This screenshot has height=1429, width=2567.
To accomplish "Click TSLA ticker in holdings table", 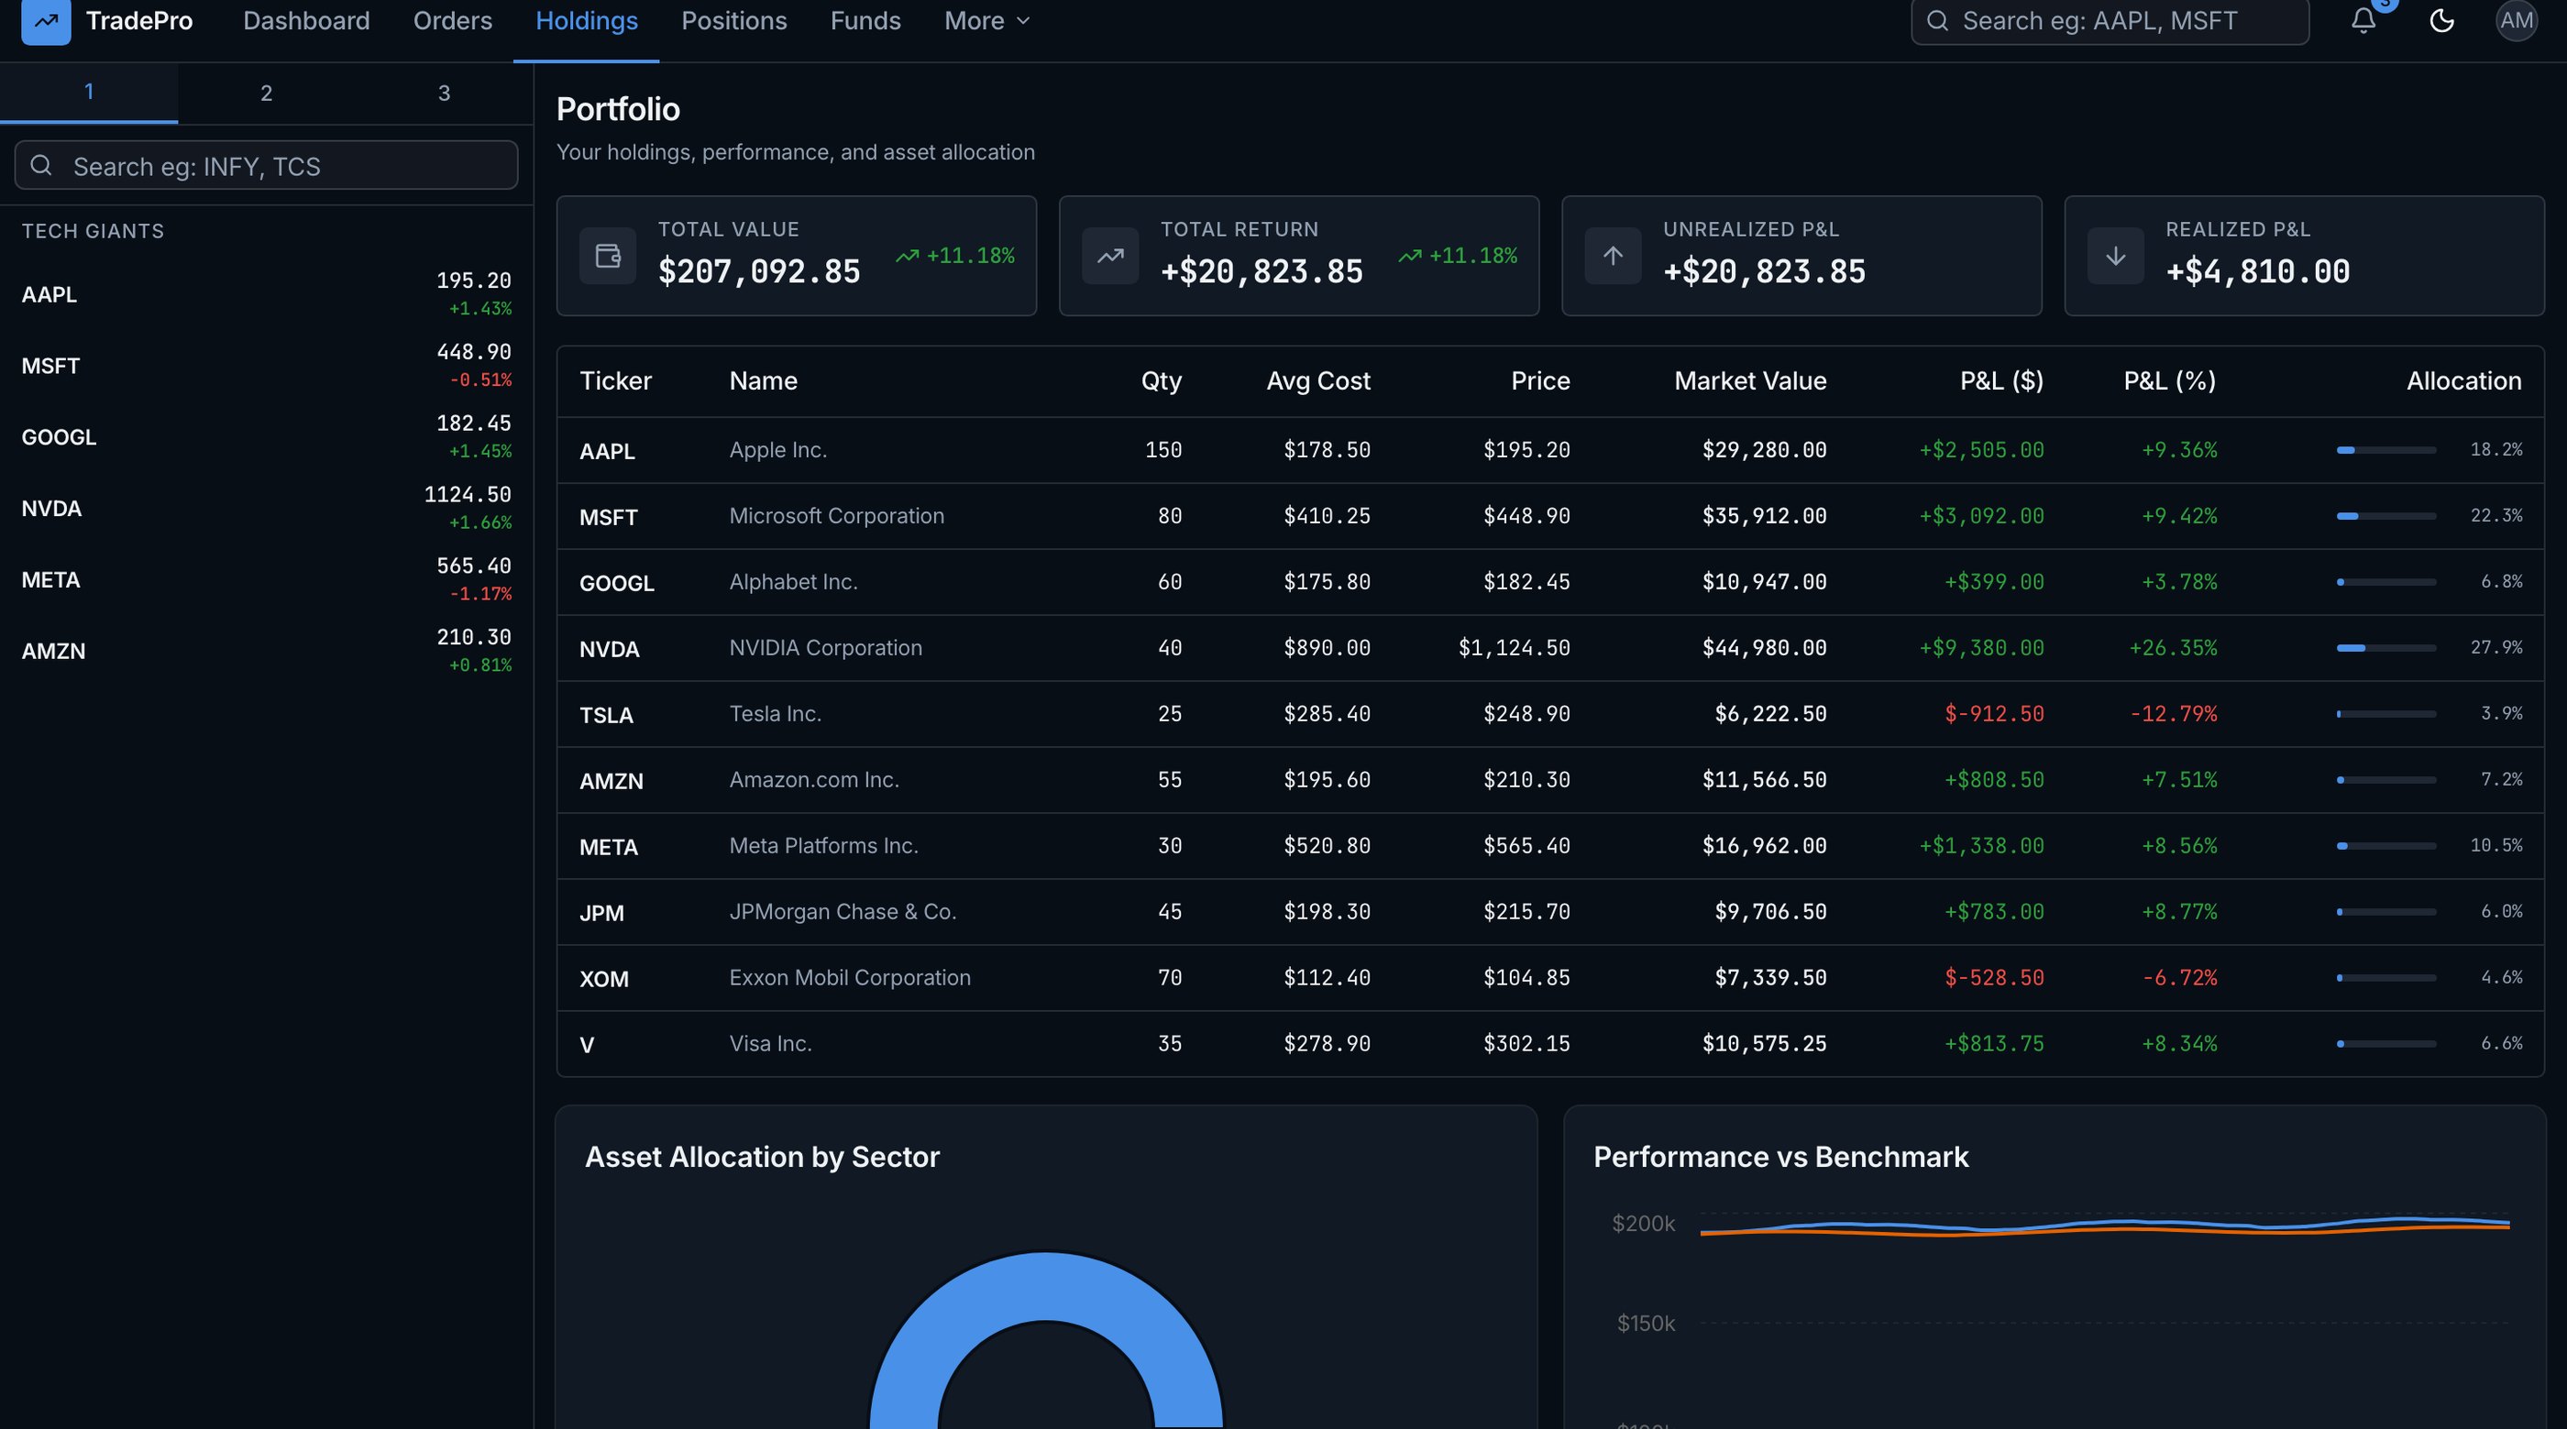I will [606, 716].
